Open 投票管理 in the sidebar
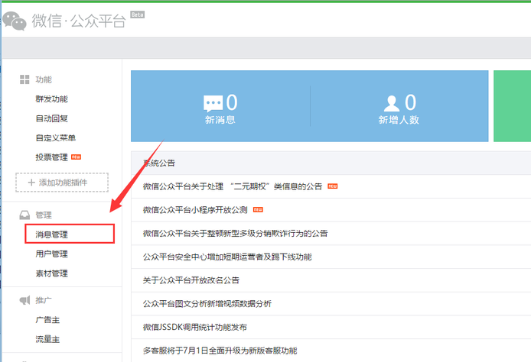Viewport: 531px width, 362px height. point(51,157)
